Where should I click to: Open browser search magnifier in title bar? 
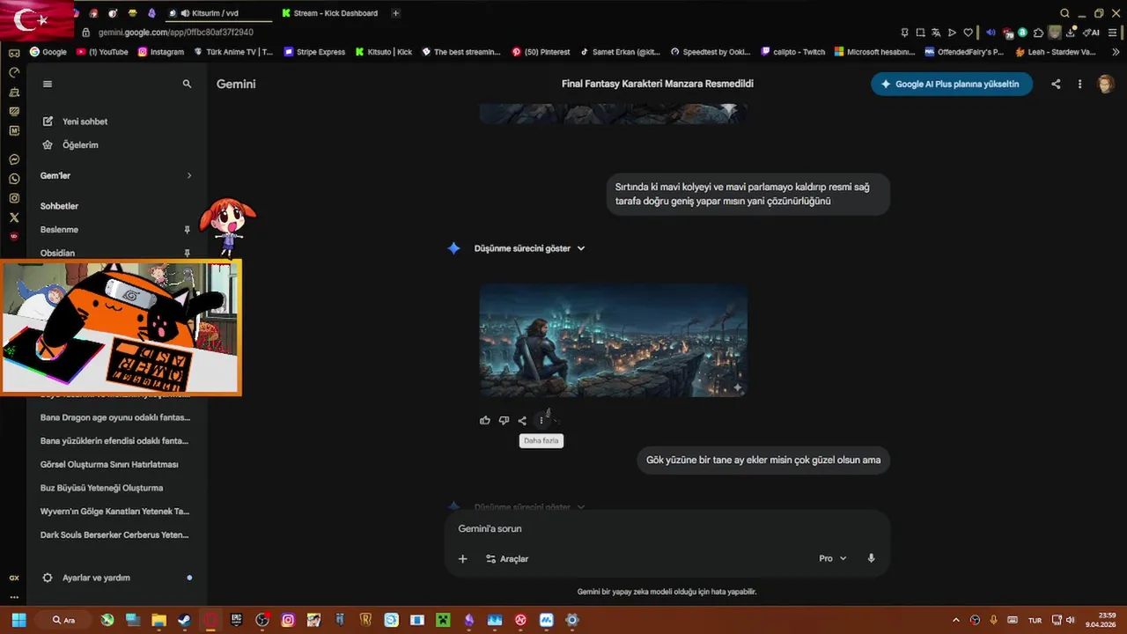tap(1064, 13)
